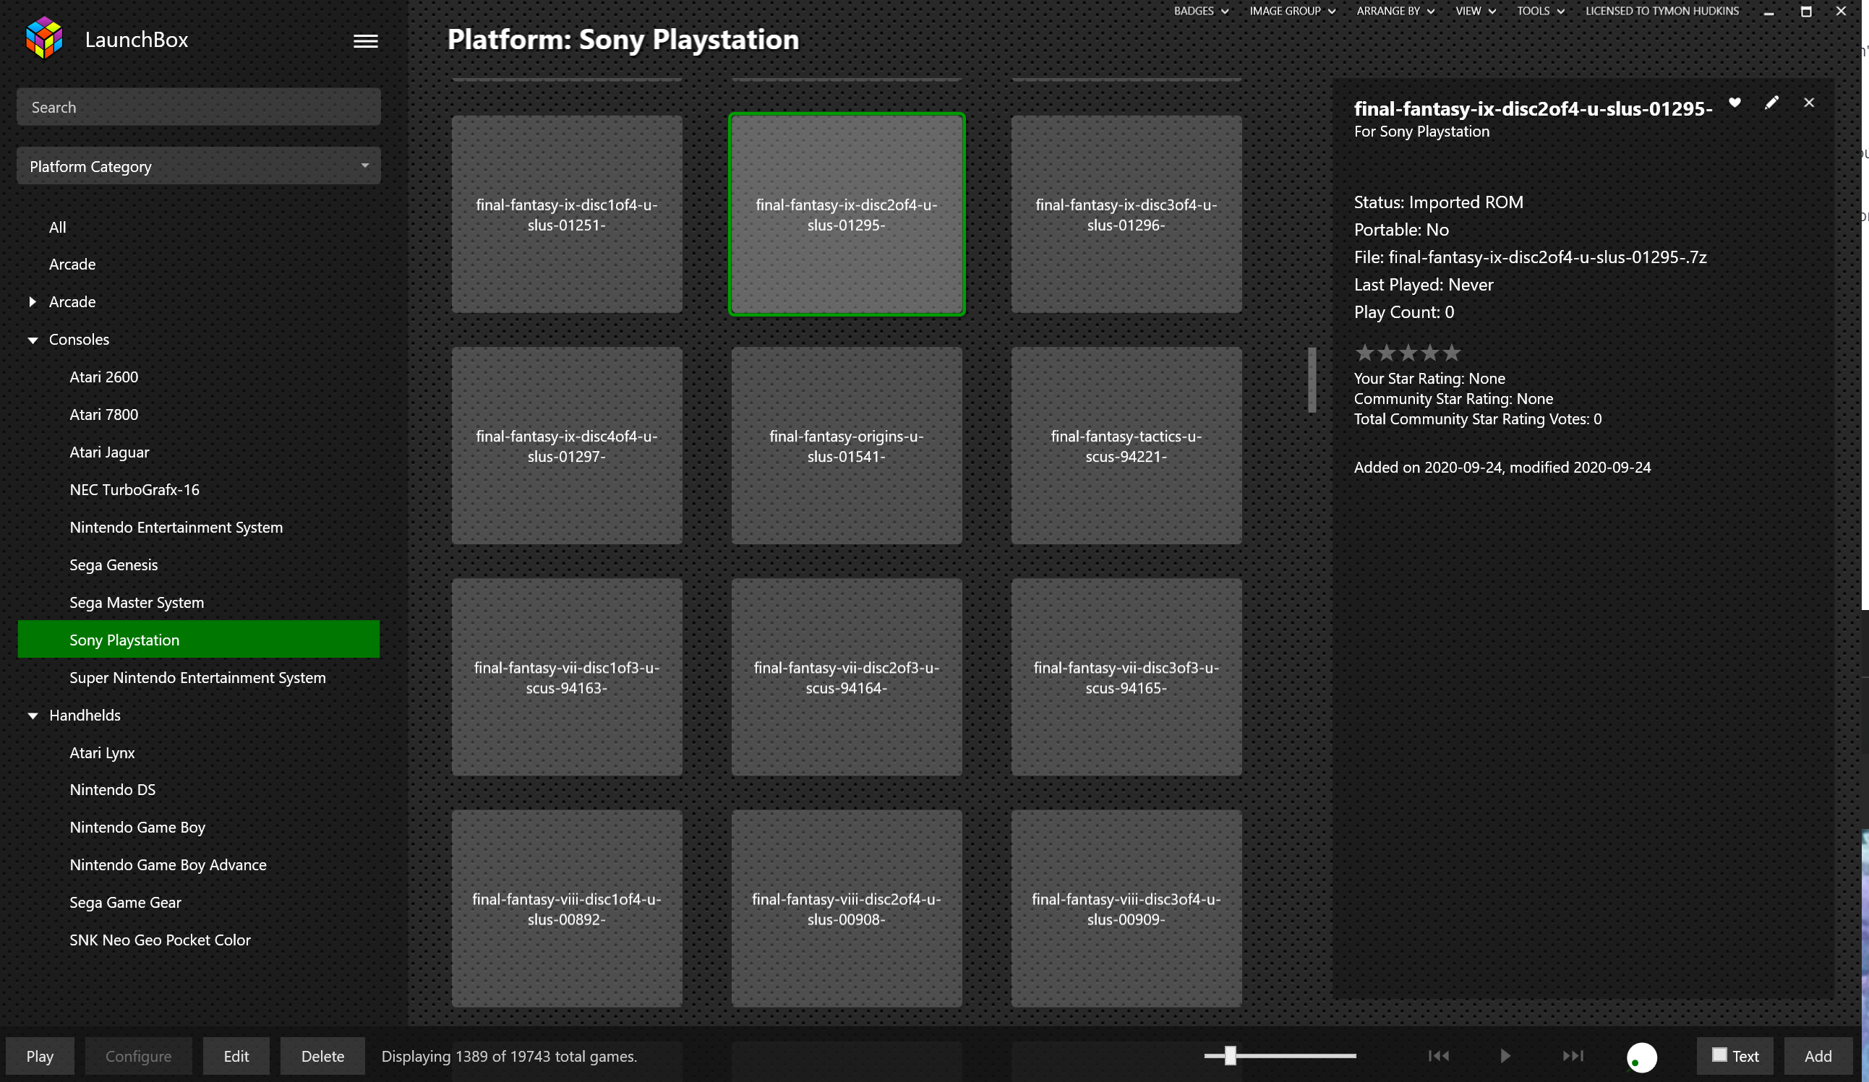Image resolution: width=1869 pixels, height=1082 pixels.
Task: Mark game as favorite with heart icon
Action: click(1734, 103)
